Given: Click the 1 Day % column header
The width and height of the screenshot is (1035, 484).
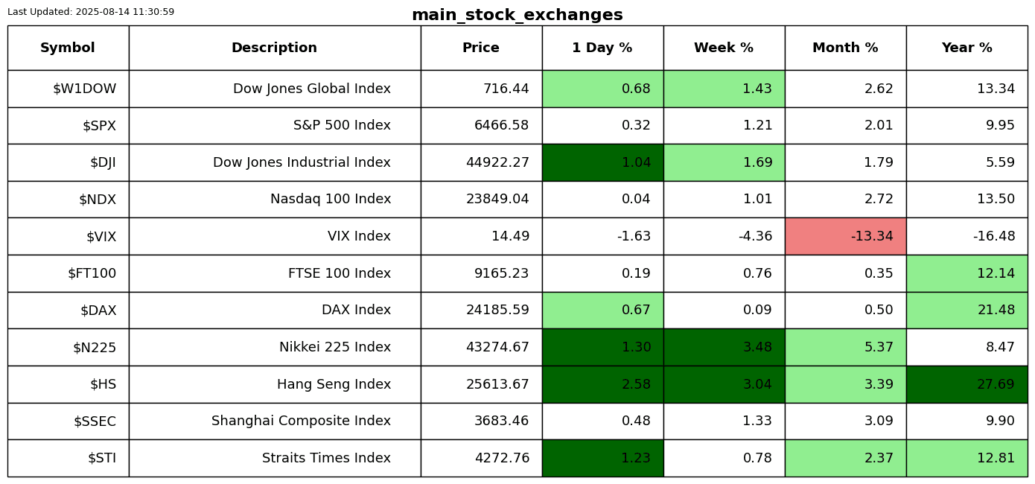Looking at the screenshot, I should point(602,48).
